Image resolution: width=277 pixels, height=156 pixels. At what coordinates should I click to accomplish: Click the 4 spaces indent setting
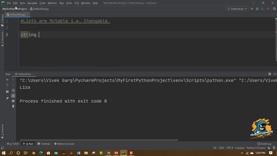[x=240, y=148]
